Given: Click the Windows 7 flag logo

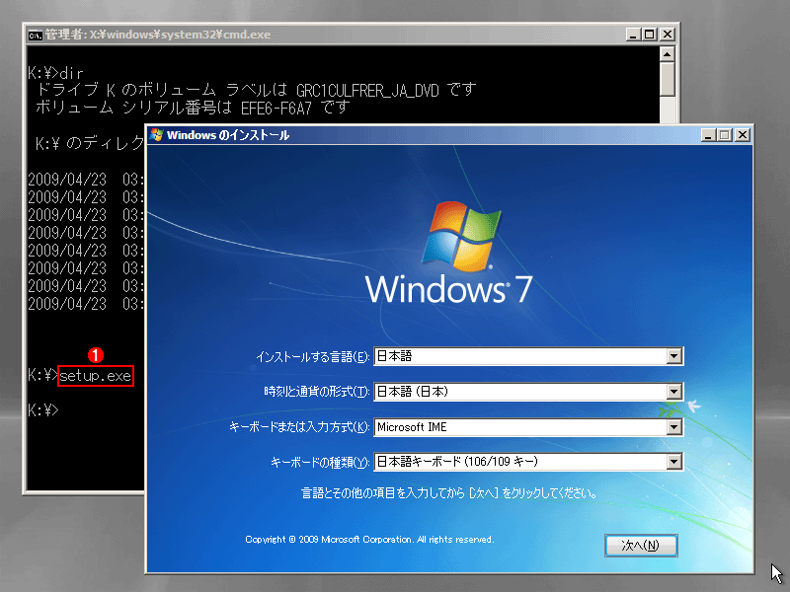Looking at the screenshot, I should tap(461, 237).
